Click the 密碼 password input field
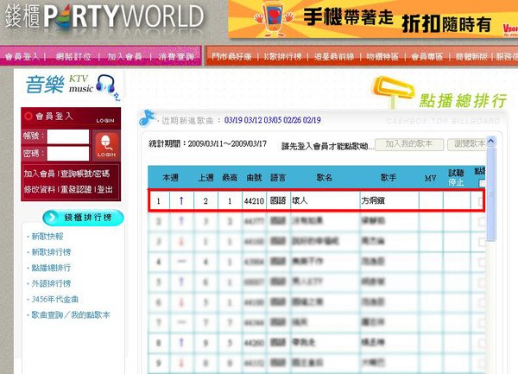The image size is (518, 374). tap(68, 154)
